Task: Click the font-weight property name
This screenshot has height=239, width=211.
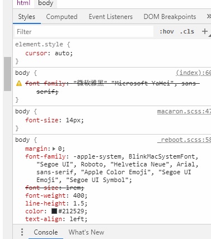Action: [x=45, y=195]
